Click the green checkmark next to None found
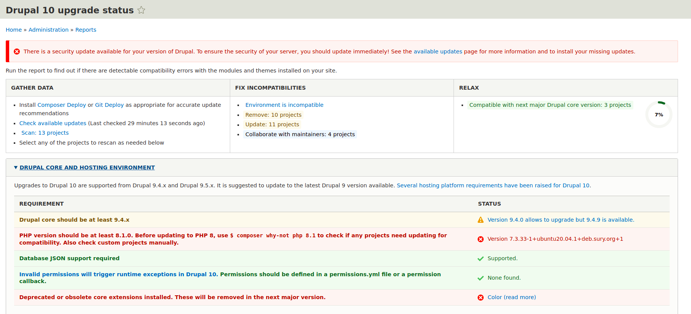This screenshot has height=314, width=691. click(481, 278)
